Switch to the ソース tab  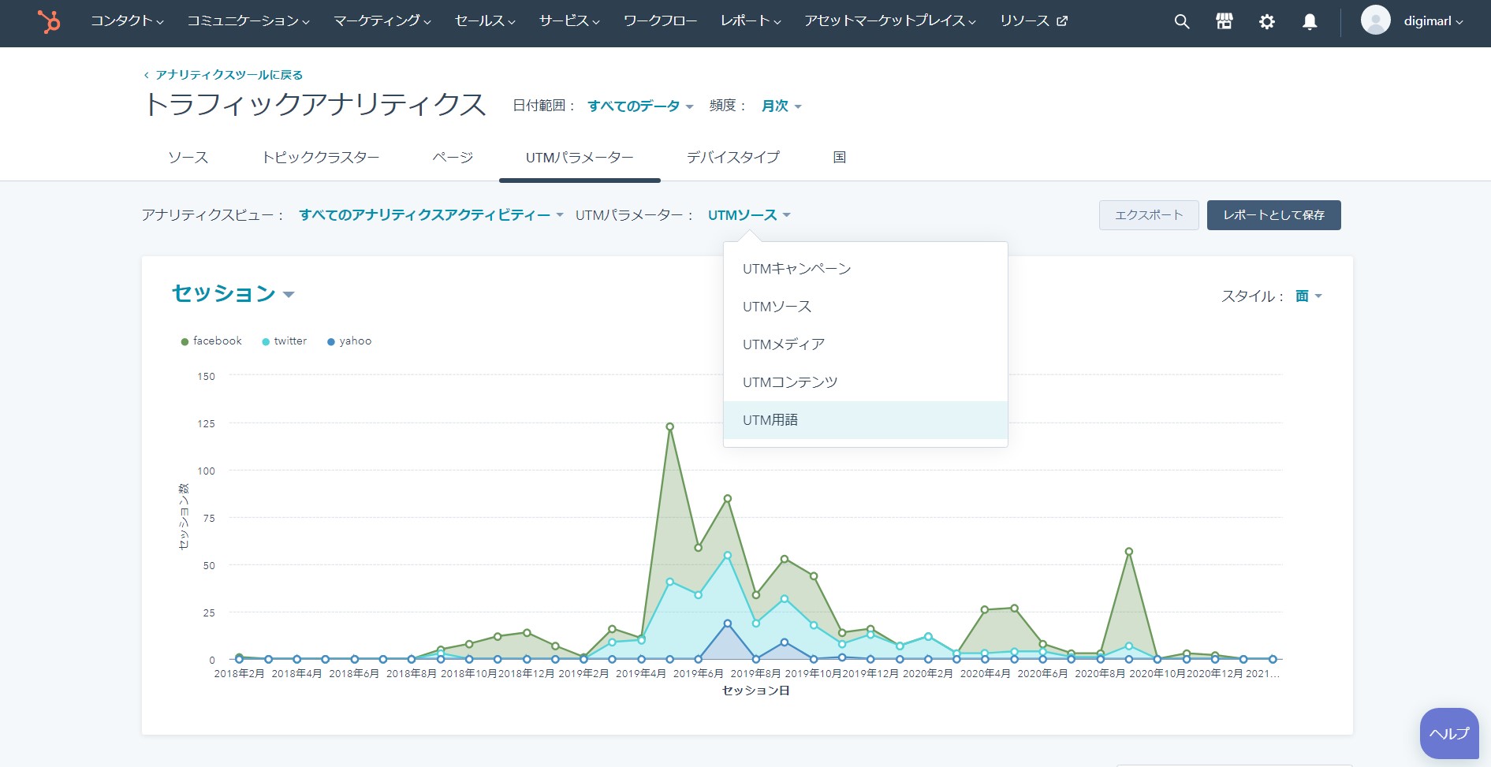(x=188, y=158)
